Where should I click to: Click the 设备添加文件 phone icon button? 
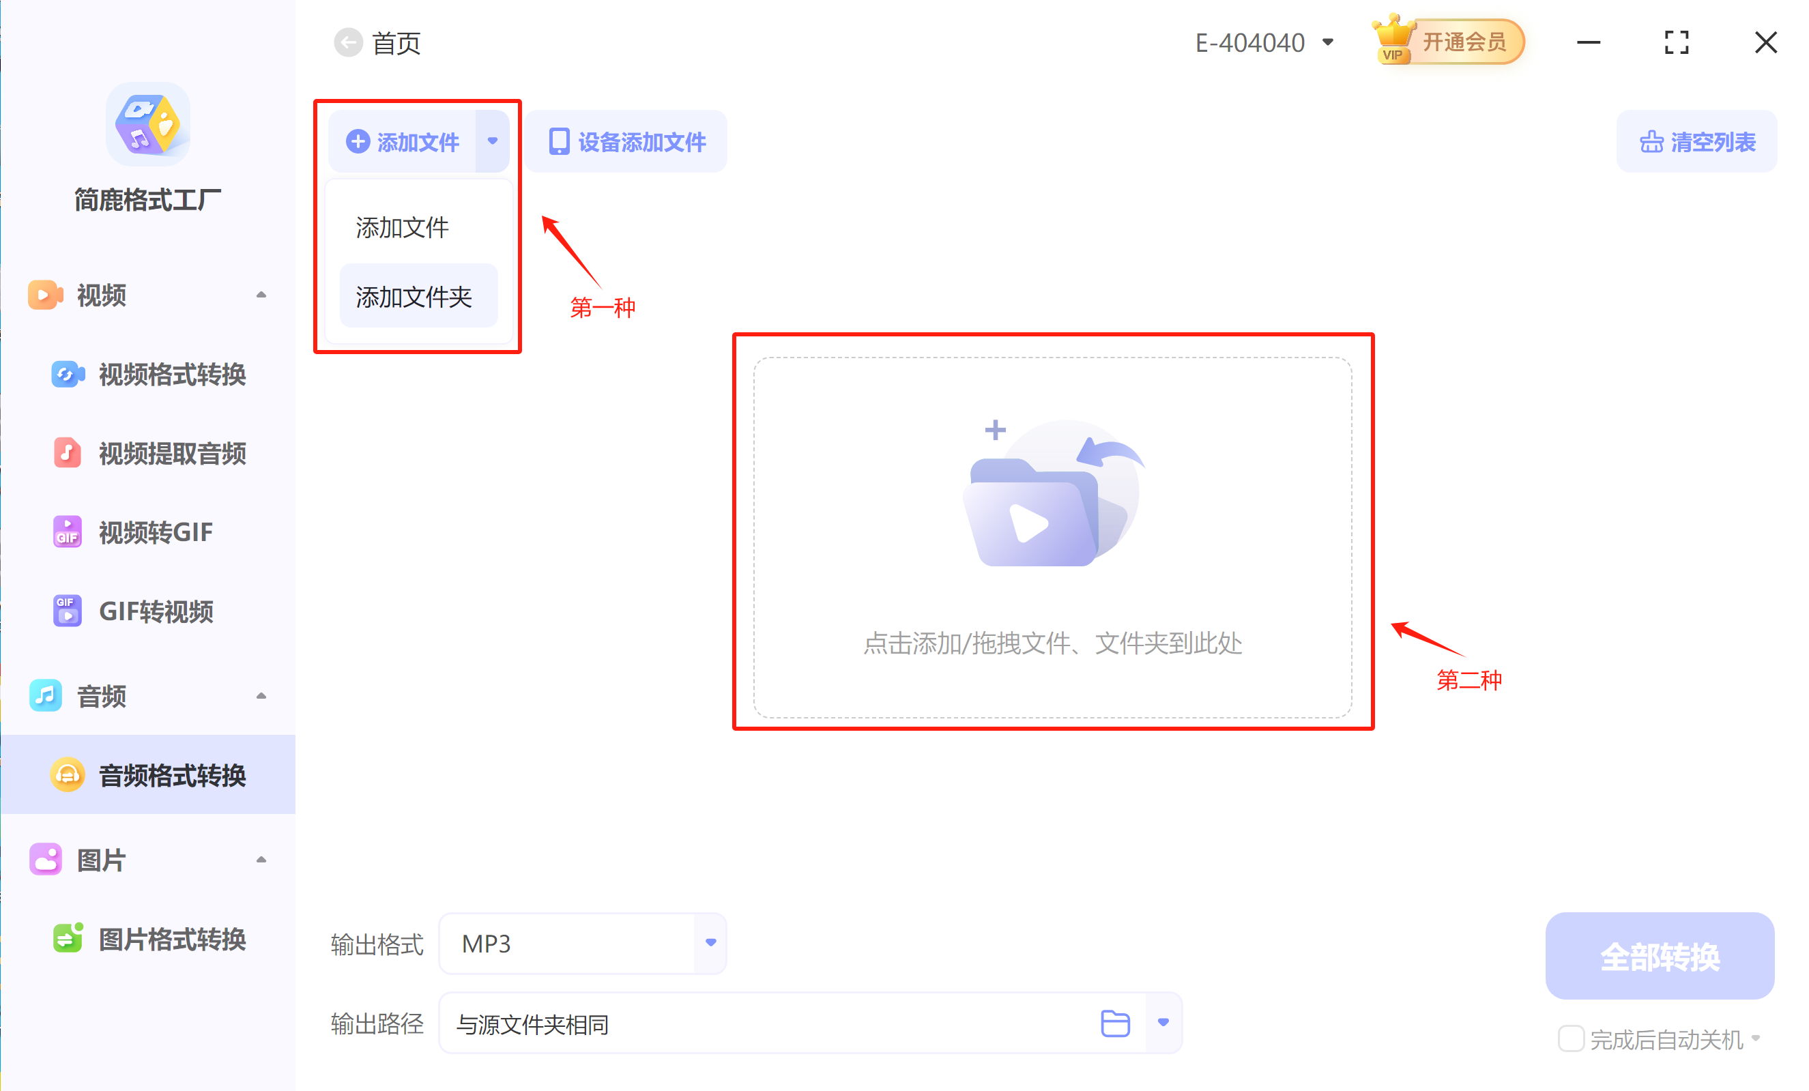point(626,142)
